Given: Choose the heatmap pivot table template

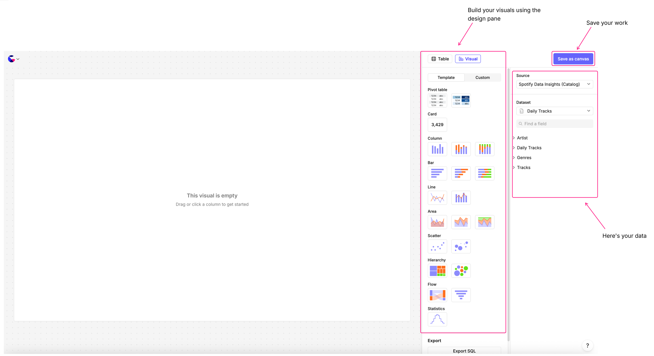Looking at the screenshot, I should tap(461, 101).
